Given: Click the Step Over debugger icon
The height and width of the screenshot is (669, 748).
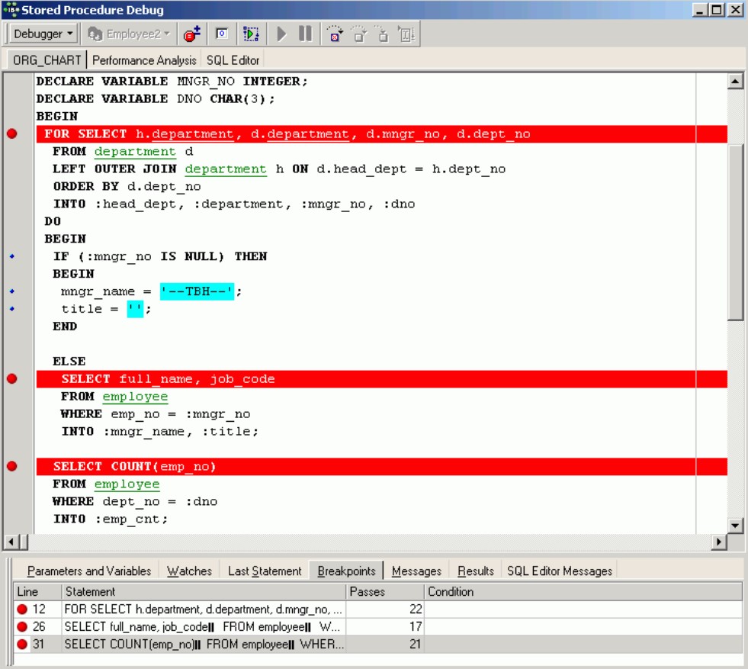Looking at the screenshot, I should [358, 34].
